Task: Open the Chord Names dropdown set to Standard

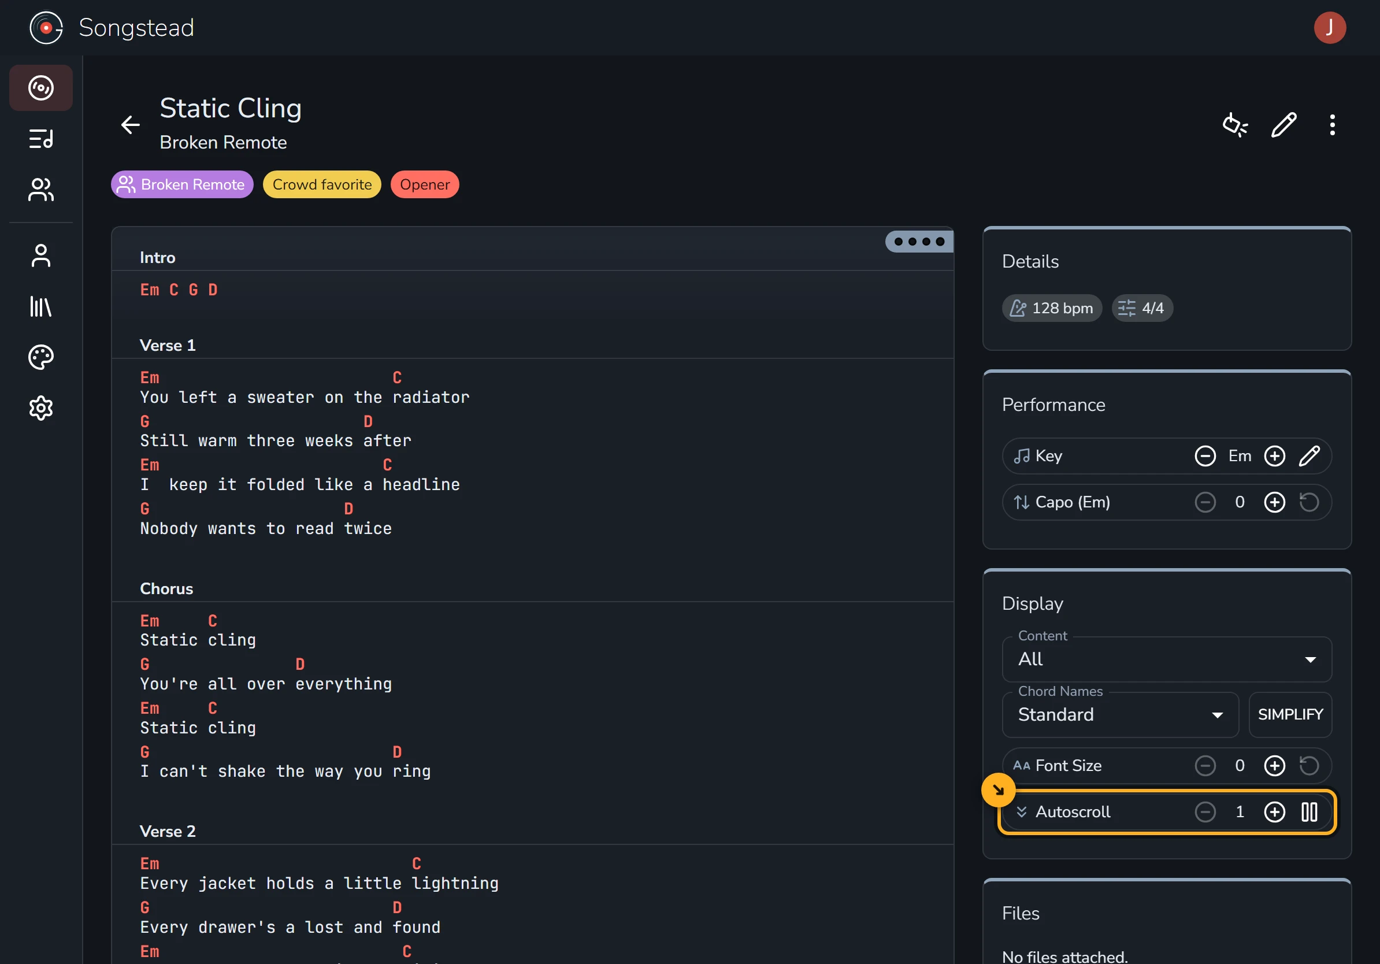Action: click(1121, 714)
